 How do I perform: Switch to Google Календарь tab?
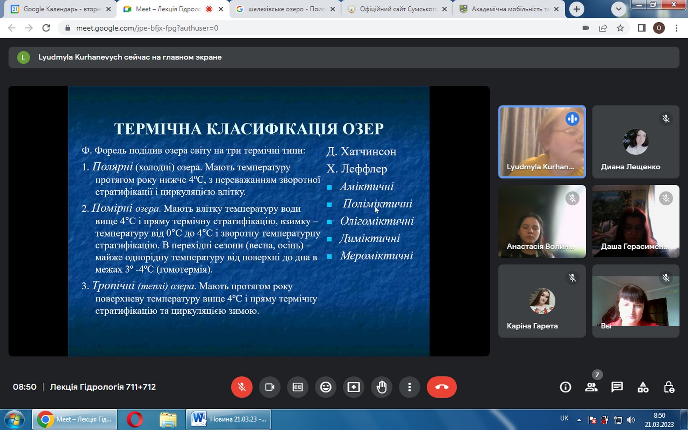[60, 9]
